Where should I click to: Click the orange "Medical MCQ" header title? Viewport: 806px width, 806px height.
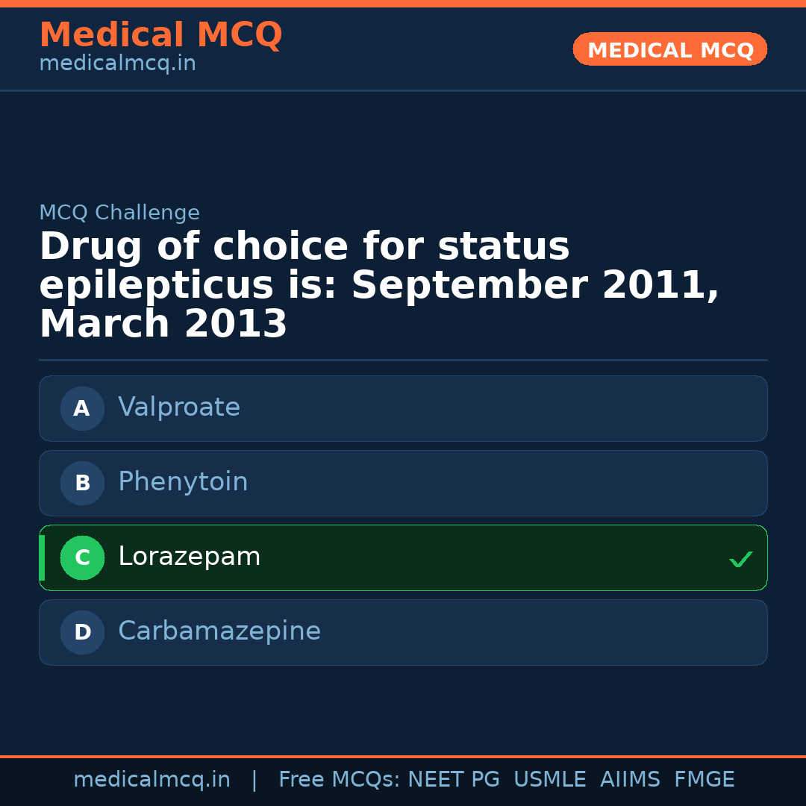(160, 35)
